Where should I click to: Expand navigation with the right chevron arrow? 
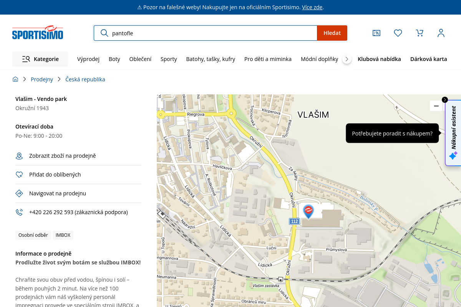[x=347, y=59]
